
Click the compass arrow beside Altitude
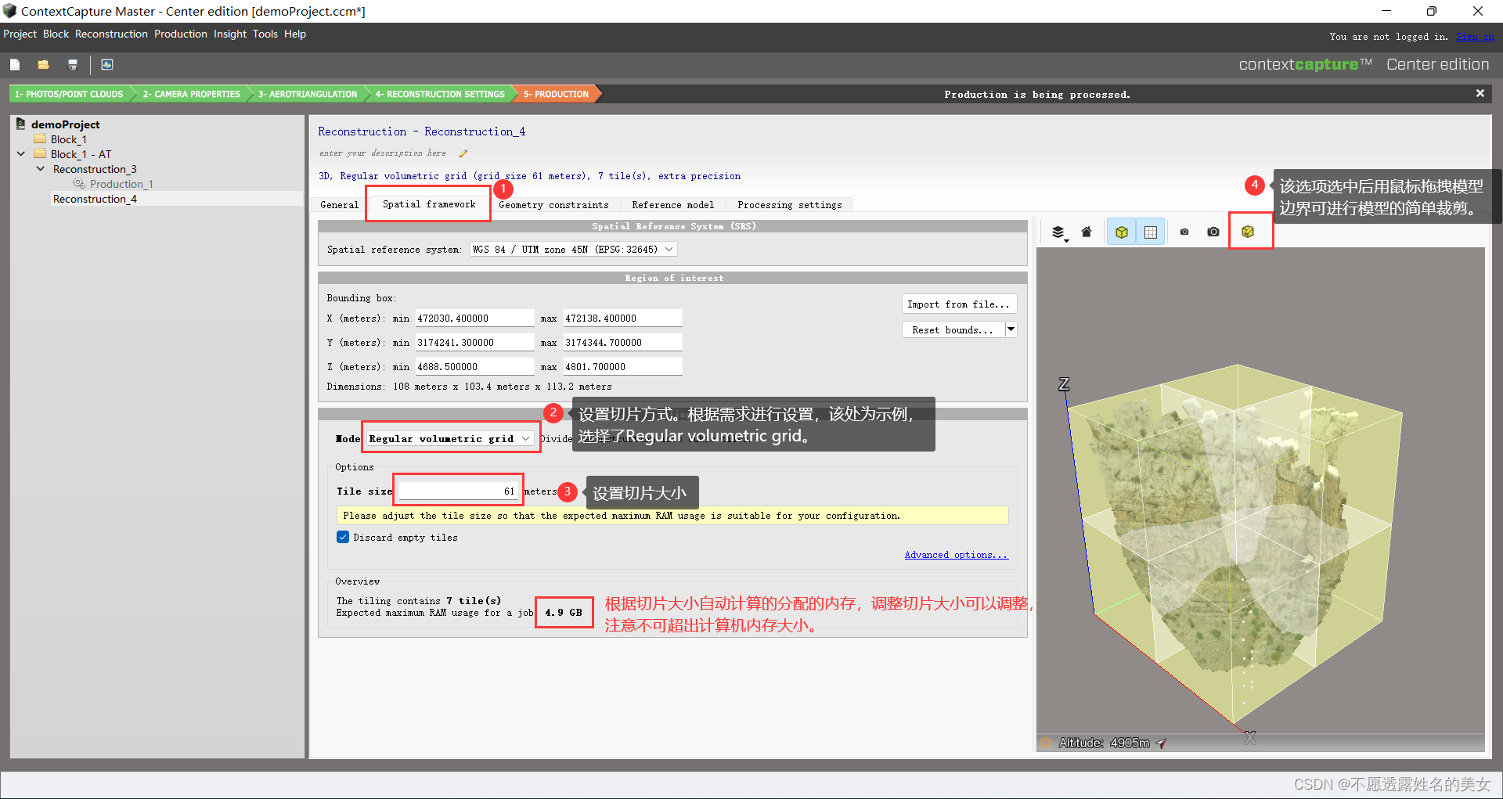(x=1161, y=743)
